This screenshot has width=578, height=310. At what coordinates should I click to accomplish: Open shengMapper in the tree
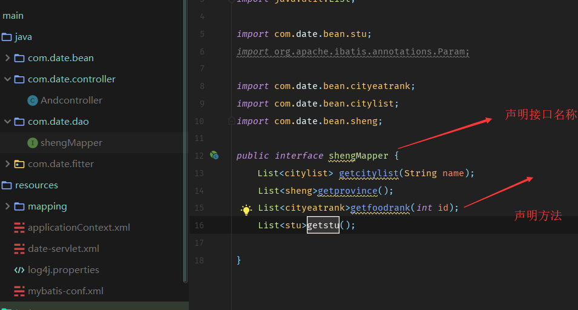click(71, 143)
